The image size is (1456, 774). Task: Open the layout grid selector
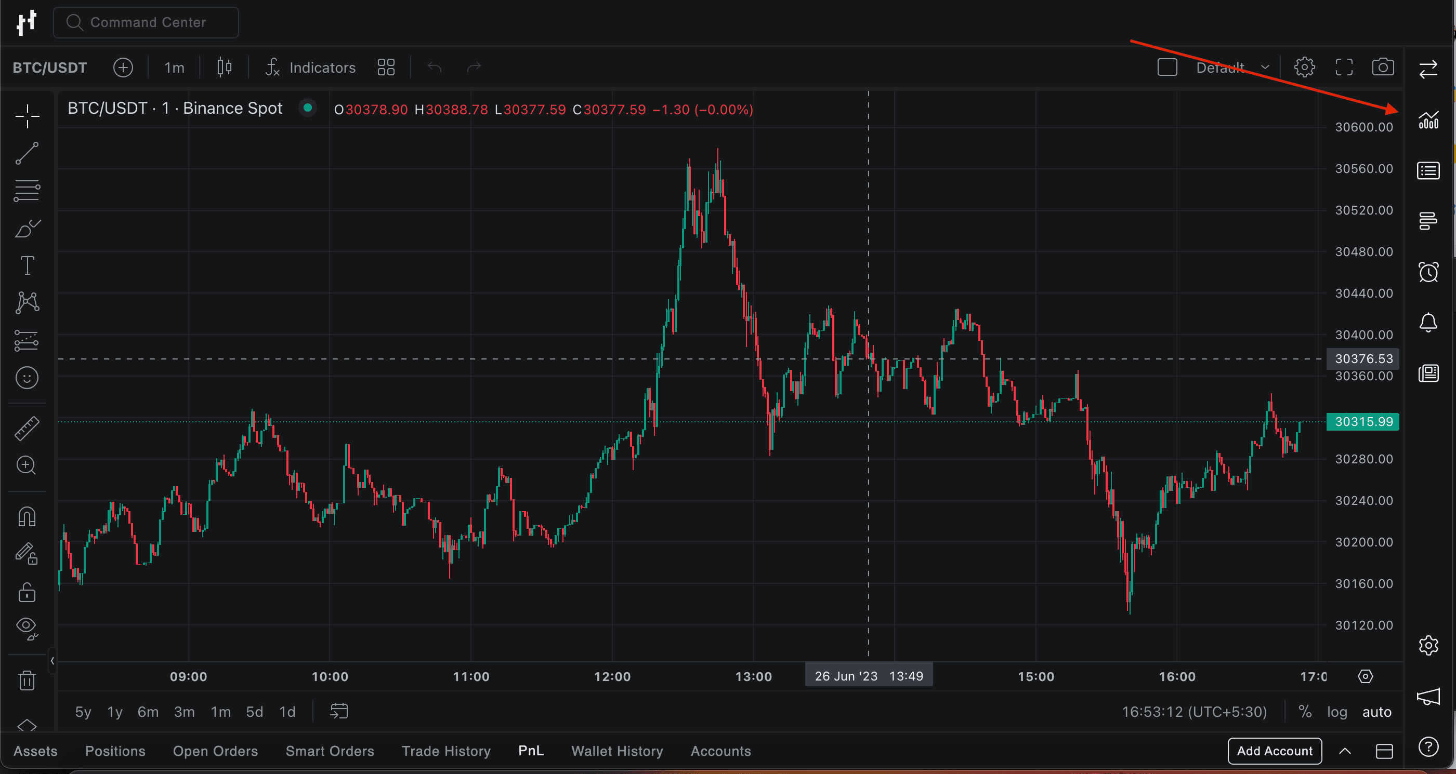[x=386, y=68]
